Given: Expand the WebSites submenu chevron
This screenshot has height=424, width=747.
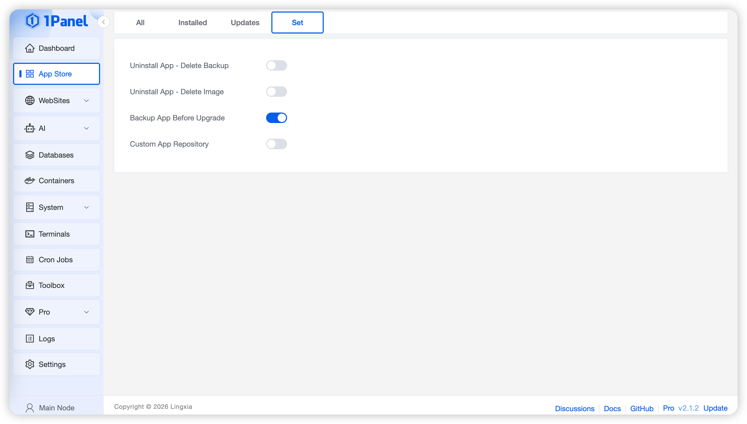Looking at the screenshot, I should (x=86, y=101).
